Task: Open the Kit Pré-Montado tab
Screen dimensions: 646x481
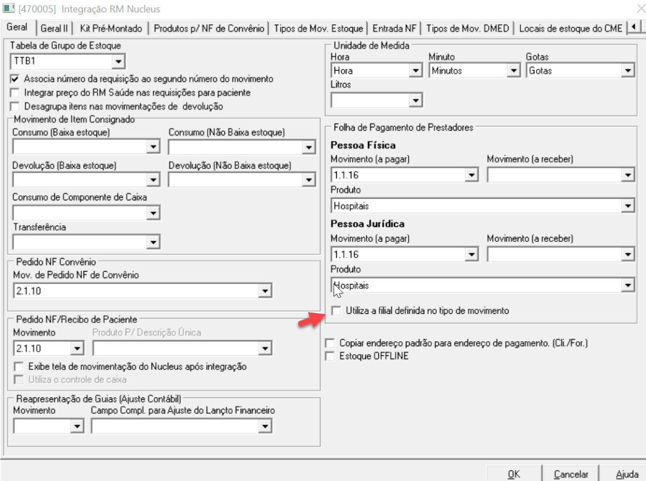Action: click(111, 29)
